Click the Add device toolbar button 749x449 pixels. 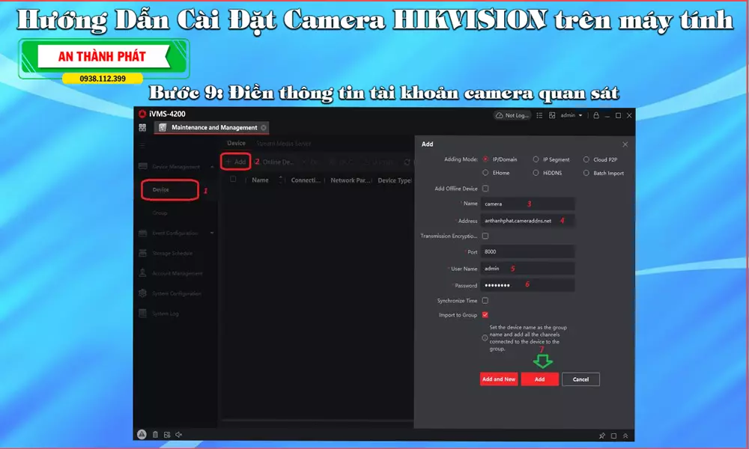pyautogui.click(x=235, y=162)
